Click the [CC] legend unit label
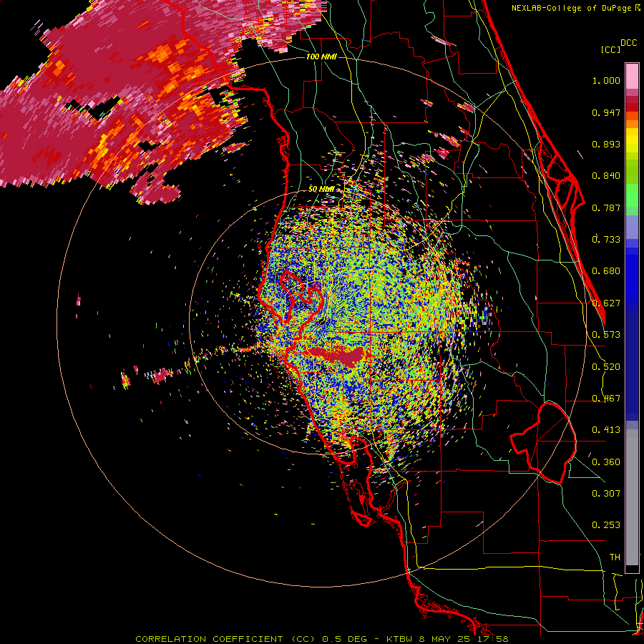This screenshot has width=644, height=644. pos(610,49)
